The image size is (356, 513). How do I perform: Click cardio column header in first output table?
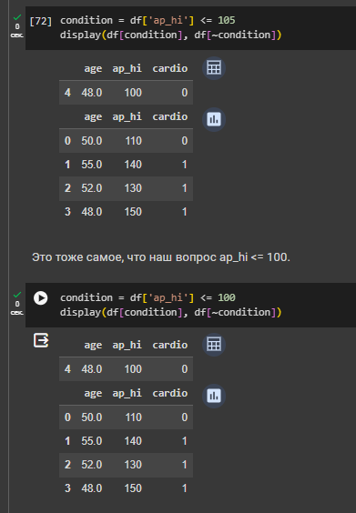pos(170,68)
